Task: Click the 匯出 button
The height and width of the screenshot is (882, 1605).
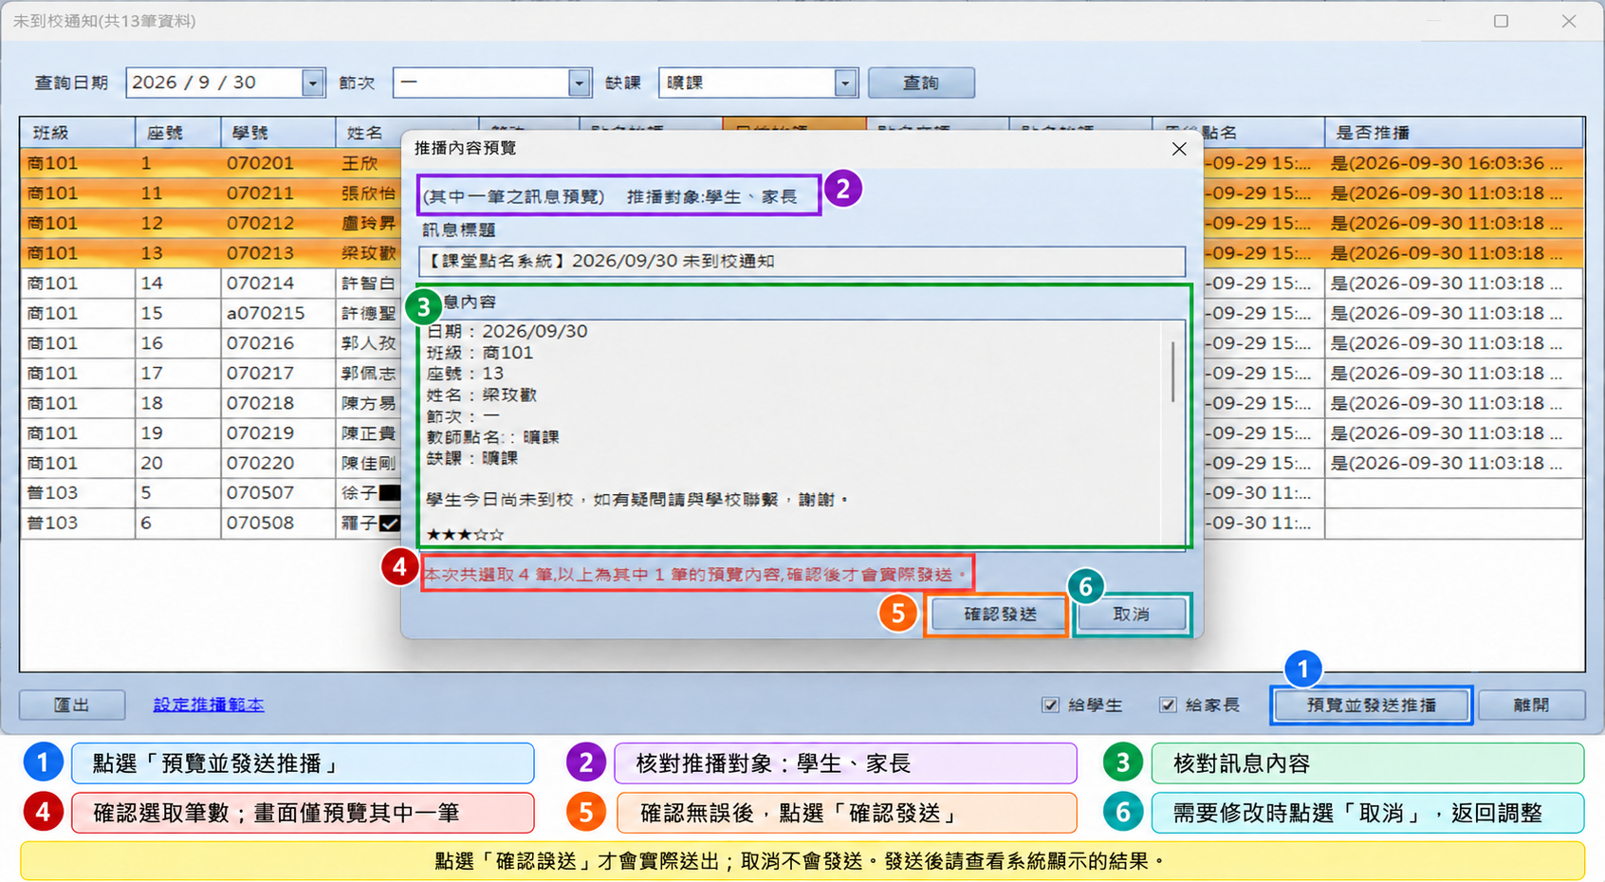Action: click(x=72, y=705)
